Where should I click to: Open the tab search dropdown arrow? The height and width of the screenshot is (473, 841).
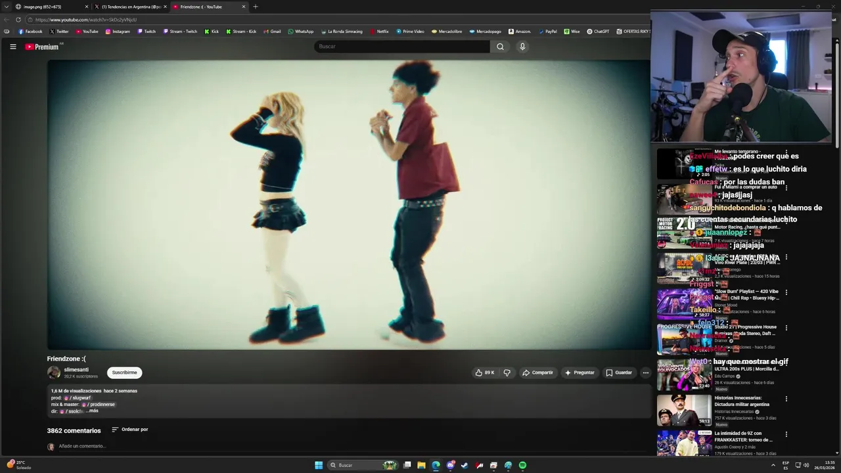6,7
